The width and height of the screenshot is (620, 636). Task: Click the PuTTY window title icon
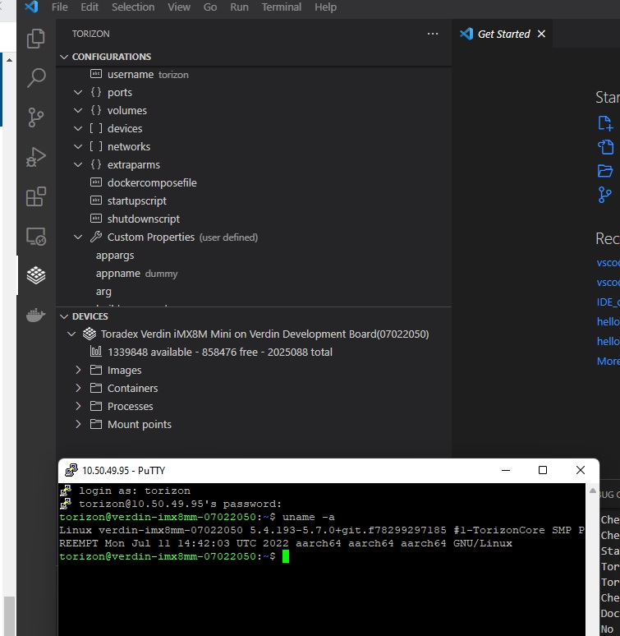[x=71, y=470]
